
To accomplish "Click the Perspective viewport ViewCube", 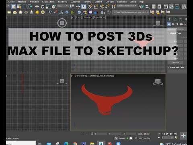I will (158, 82).
